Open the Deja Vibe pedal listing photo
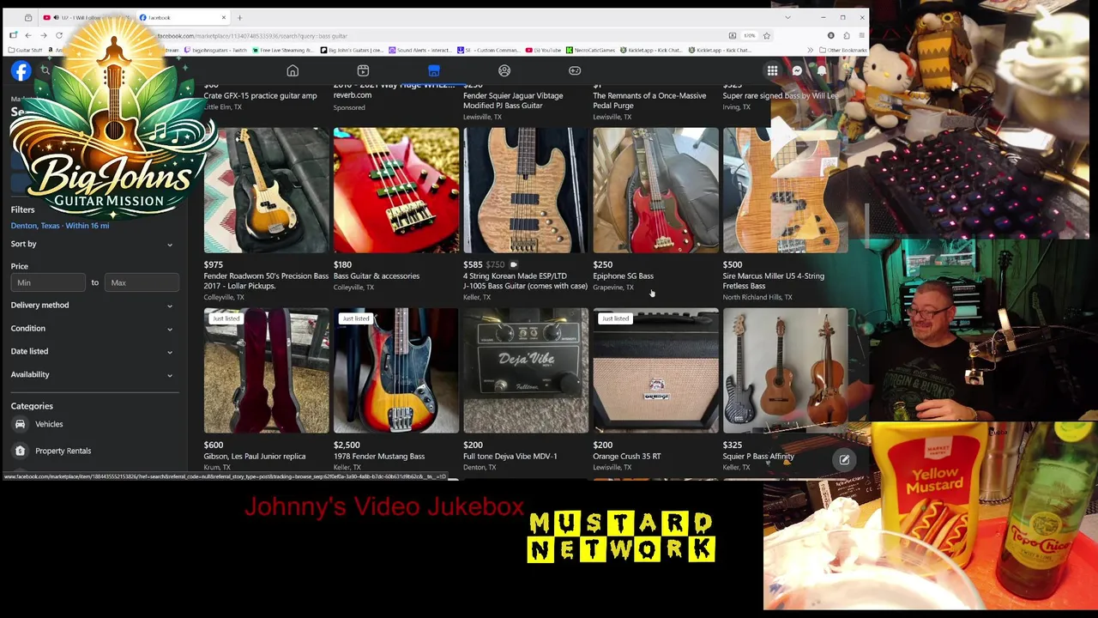Image resolution: width=1098 pixels, height=618 pixels. pos(526,371)
